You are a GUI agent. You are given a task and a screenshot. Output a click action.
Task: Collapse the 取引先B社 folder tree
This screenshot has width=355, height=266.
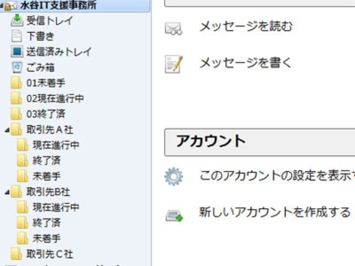click(x=7, y=192)
